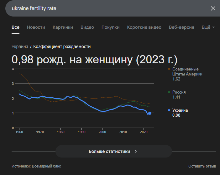The height and width of the screenshot is (175, 220).
Task: Click 'Коэффициент рождаемости' breadcrumb text
Action: pos(62,46)
